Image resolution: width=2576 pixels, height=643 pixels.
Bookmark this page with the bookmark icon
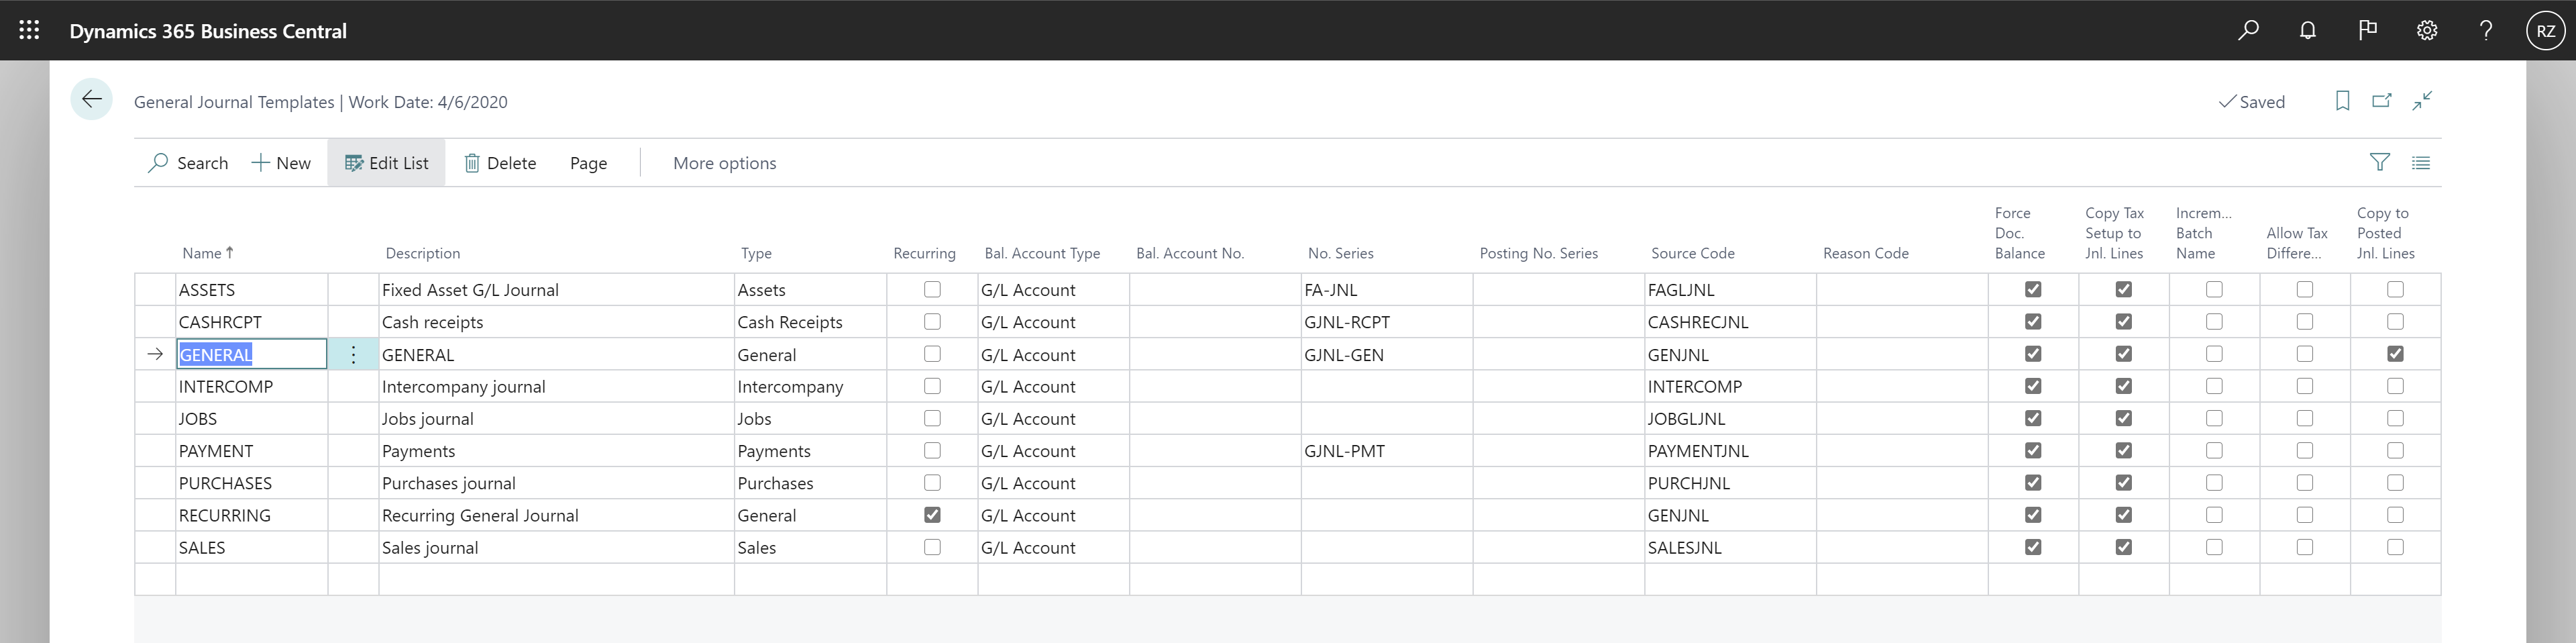click(2342, 101)
